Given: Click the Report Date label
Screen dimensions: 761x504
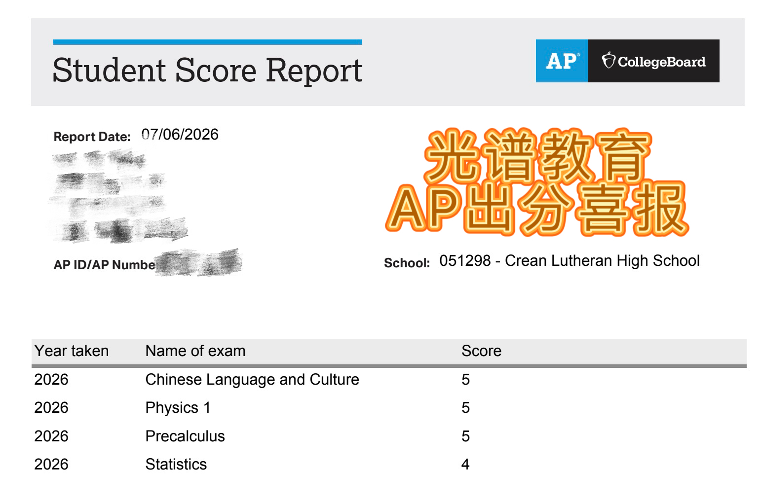Looking at the screenshot, I should 92,137.
